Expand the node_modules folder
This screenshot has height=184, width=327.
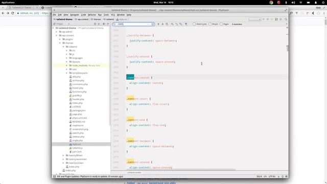tap(67, 65)
